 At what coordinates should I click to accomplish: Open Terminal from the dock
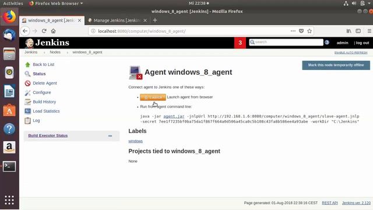coord(9,166)
